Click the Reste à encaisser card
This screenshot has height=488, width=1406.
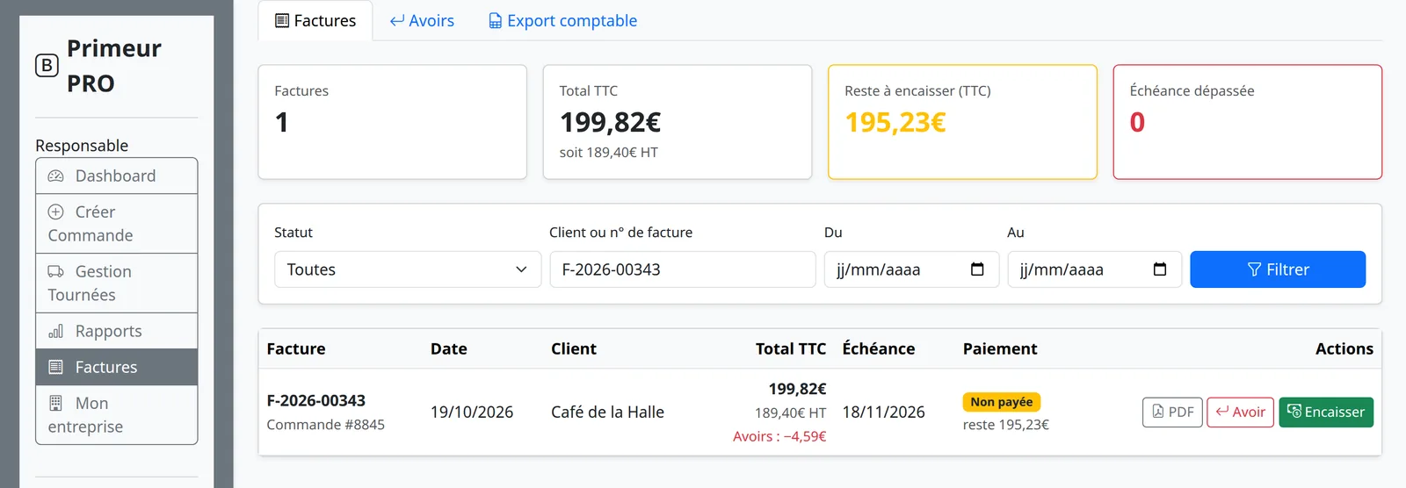[x=962, y=122]
